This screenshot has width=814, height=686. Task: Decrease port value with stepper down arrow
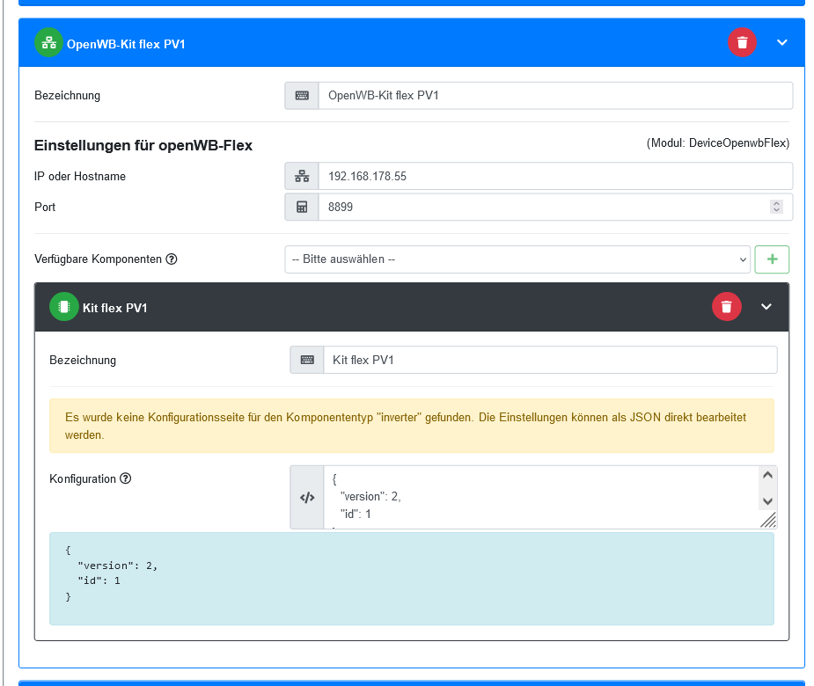click(777, 210)
